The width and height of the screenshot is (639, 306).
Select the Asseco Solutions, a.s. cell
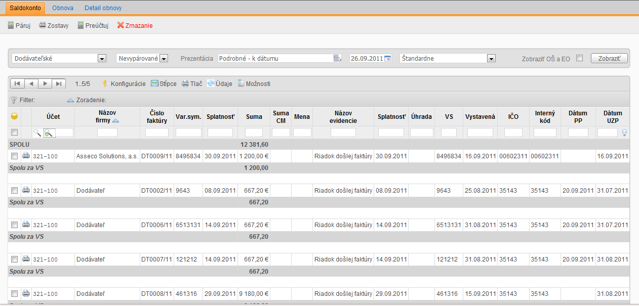click(x=107, y=156)
